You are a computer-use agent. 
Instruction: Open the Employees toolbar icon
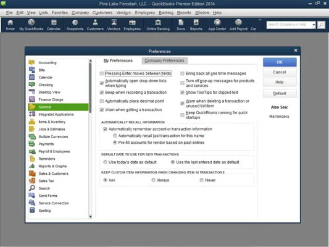coord(132,25)
